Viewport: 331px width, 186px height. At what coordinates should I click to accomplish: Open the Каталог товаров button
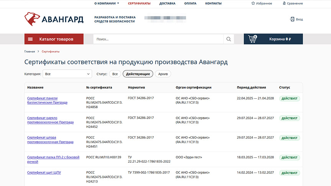click(54, 39)
